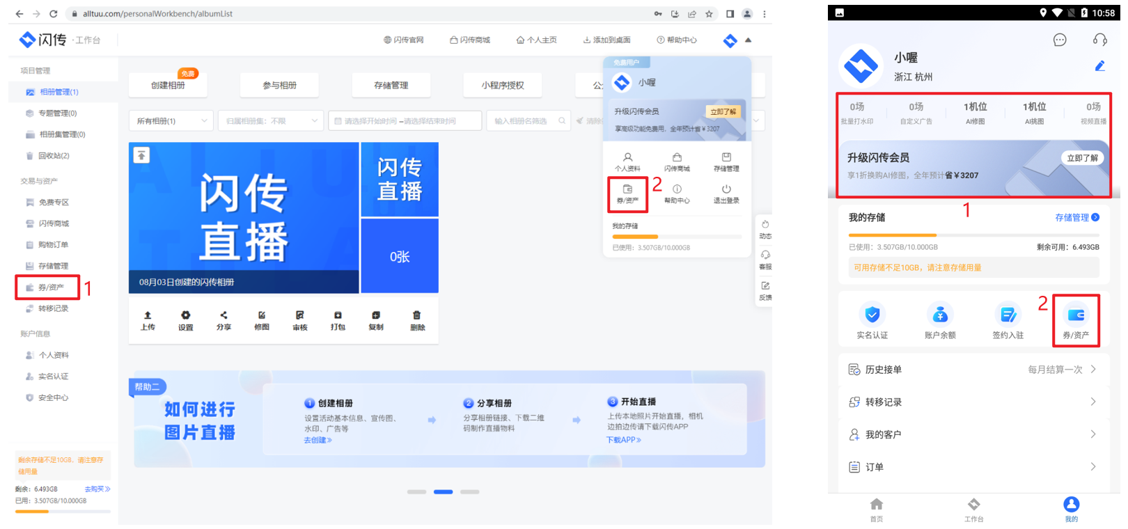Click the browser reload button

53,13
